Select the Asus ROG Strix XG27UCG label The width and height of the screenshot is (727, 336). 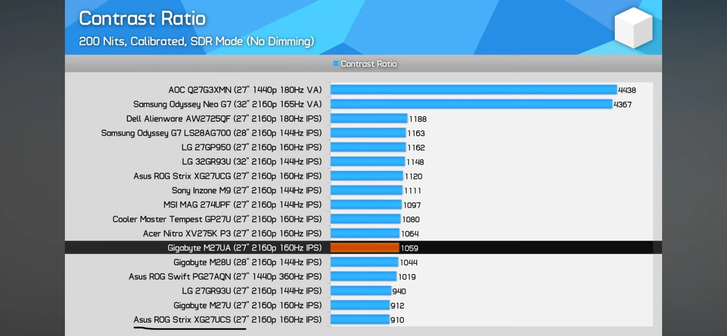pyautogui.click(x=228, y=176)
